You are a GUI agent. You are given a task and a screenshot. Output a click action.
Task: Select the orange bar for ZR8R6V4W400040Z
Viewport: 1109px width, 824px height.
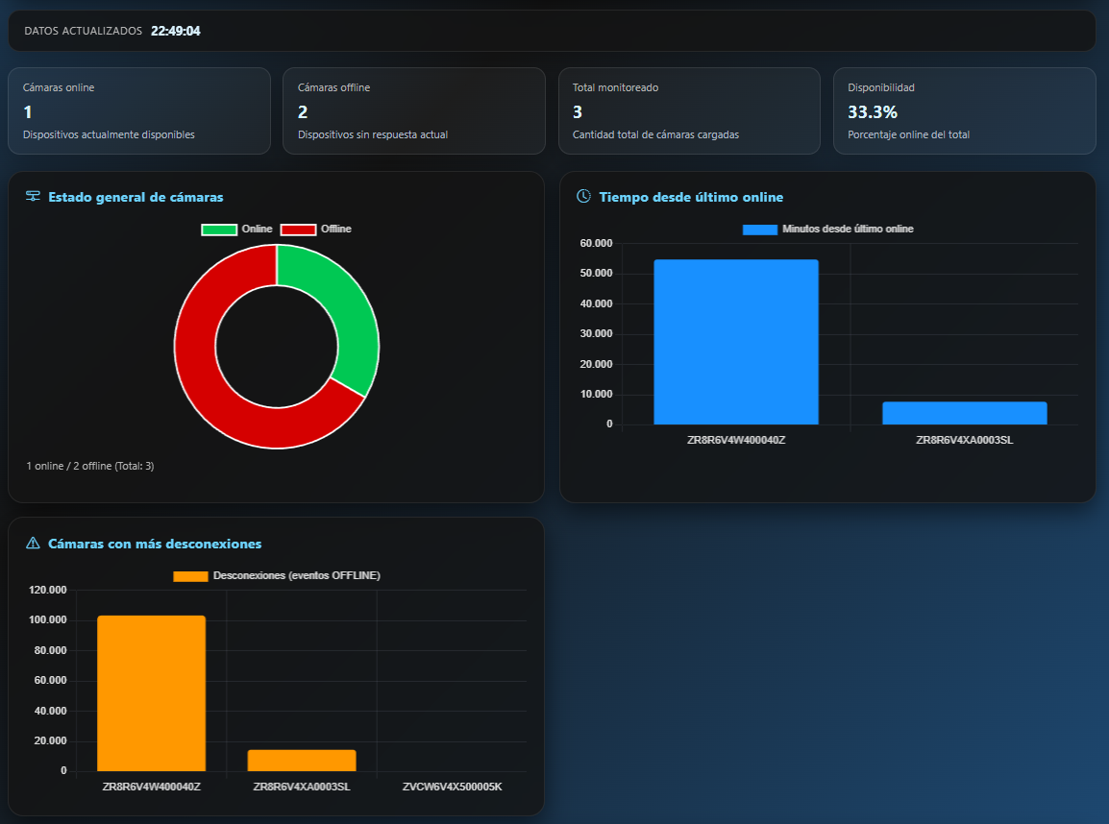(151, 692)
